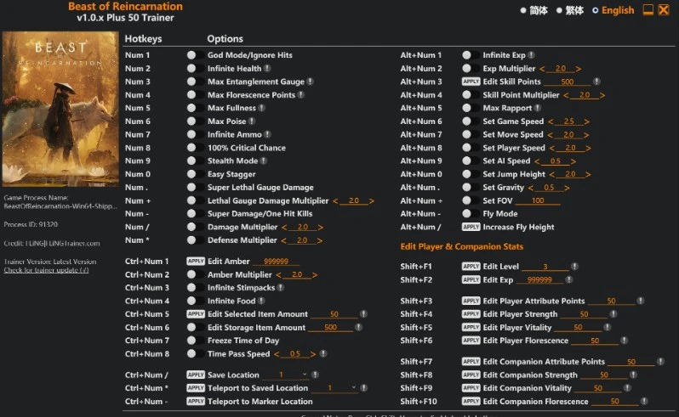Image resolution: width=679 pixels, height=417 pixels.
Task: Decrease Set Game Speed with left arrow
Action: point(551,121)
